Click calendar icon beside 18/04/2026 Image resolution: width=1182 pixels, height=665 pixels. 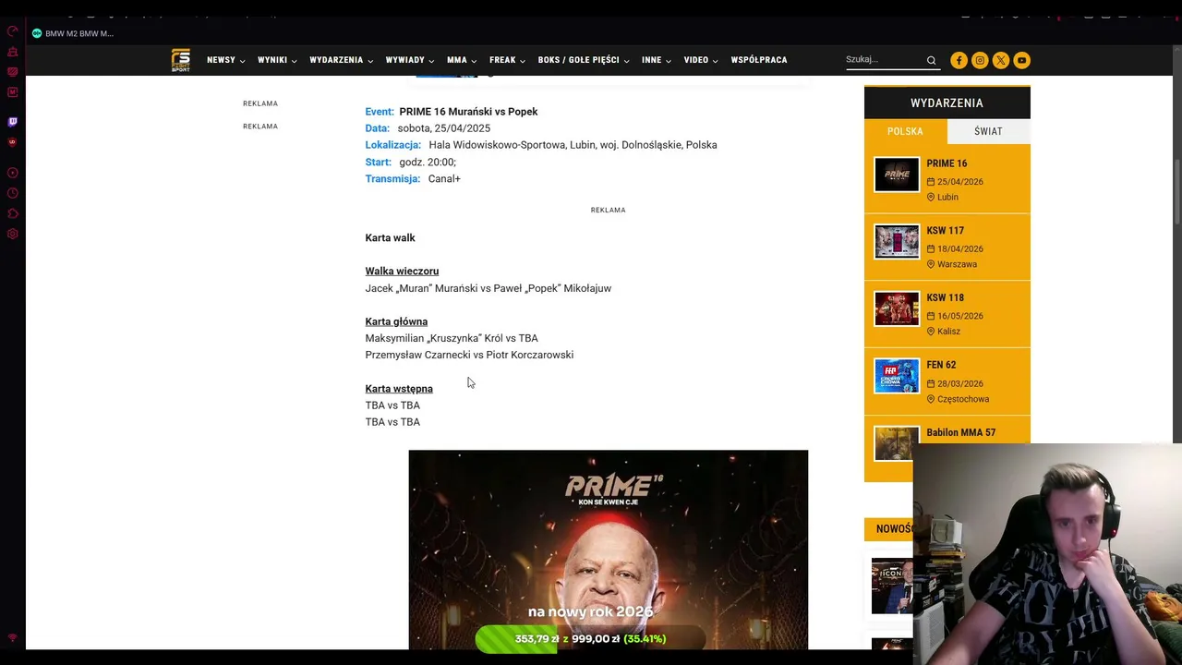point(931,248)
